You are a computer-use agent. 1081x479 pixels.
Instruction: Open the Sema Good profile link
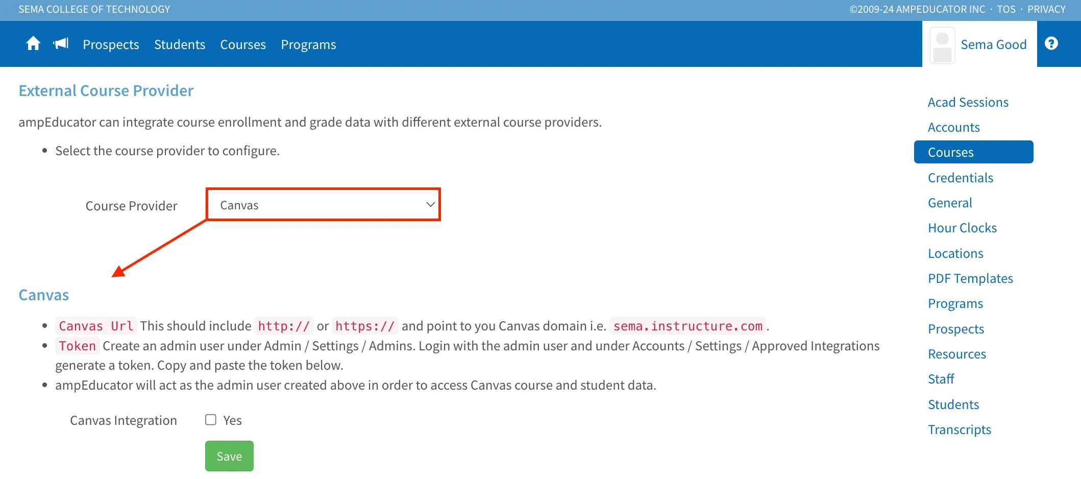click(x=993, y=44)
